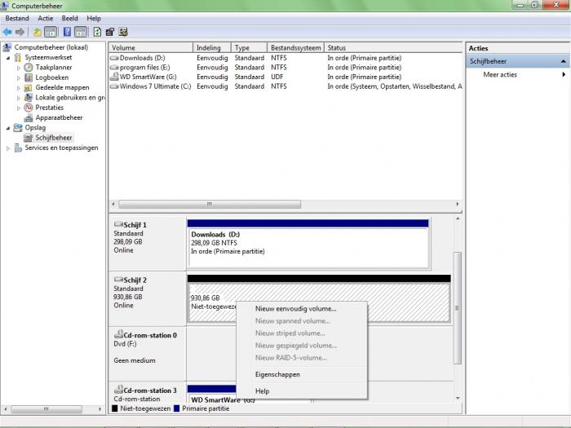Click the green Refresh icon in toolbar
The image size is (571, 428).
(x=97, y=32)
